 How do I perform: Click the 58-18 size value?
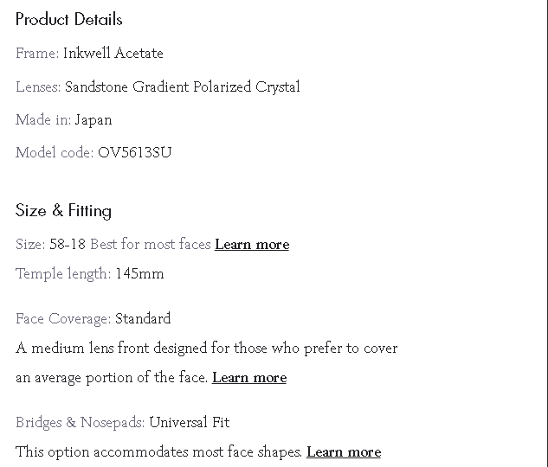[x=68, y=245]
